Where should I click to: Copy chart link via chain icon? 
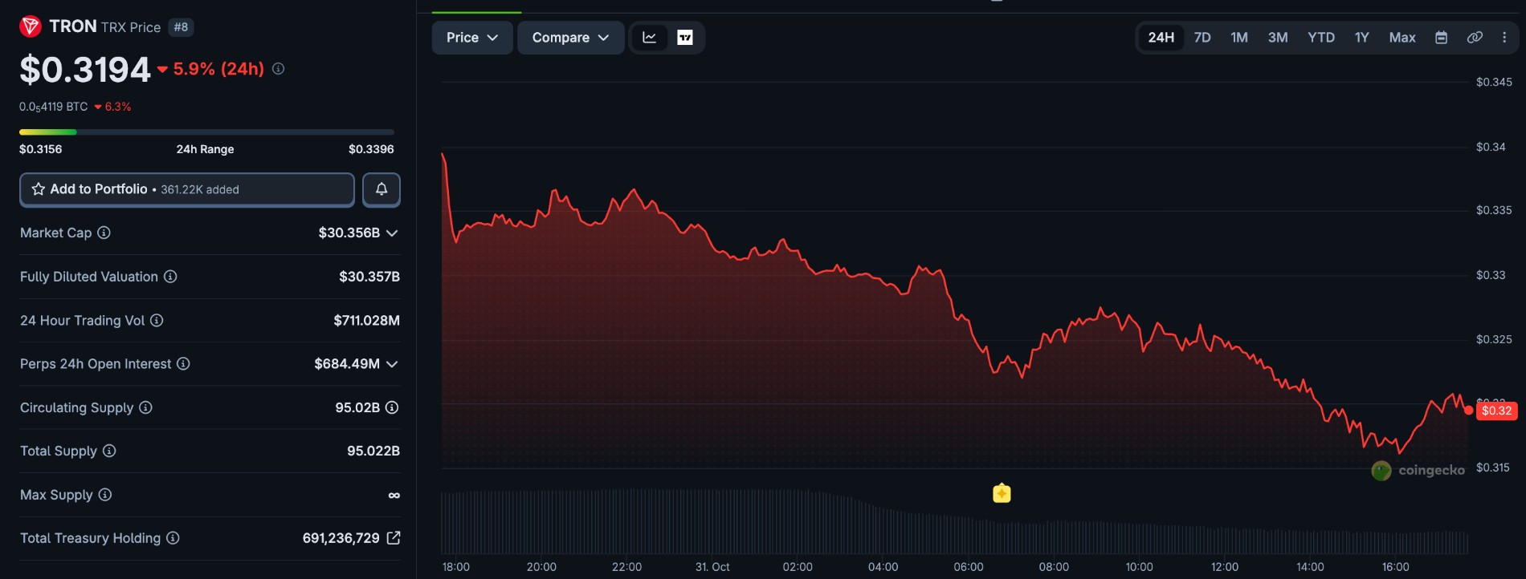[x=1475, y=38]
